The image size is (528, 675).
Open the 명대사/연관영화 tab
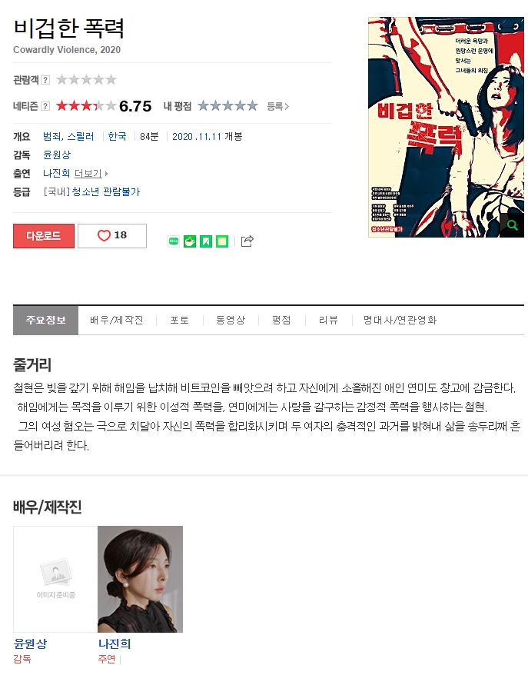pyautogui.click(x=400, y=320)
